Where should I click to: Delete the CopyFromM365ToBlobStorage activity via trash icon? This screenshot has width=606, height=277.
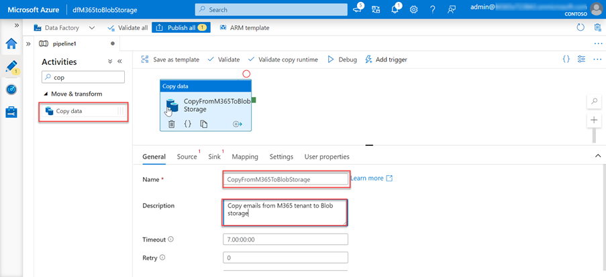pyautogui.click(x=172, y=124)
